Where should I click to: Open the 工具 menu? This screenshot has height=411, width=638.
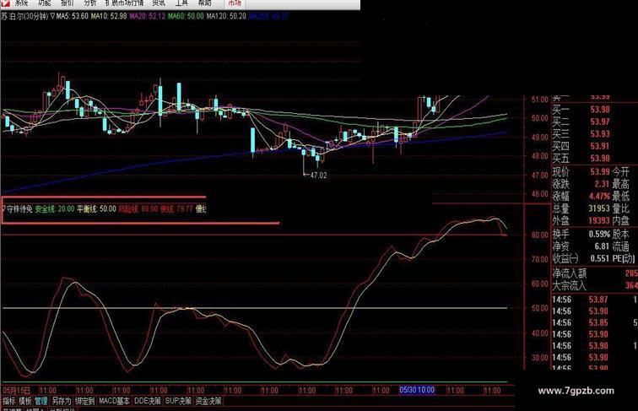click(x=181, y=3)
